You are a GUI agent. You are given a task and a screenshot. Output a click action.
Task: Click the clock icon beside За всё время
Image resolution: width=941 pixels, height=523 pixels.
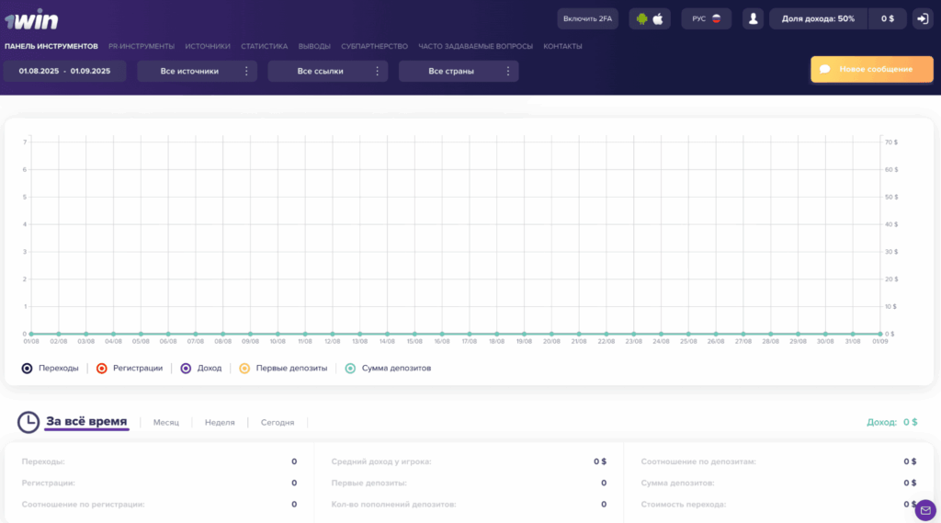pos(28,422)
